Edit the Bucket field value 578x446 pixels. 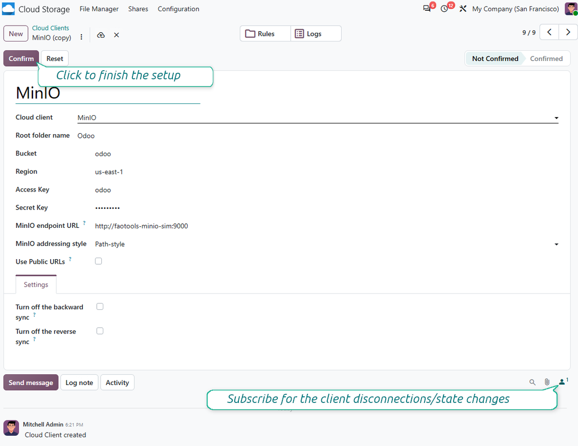point(327,154)
